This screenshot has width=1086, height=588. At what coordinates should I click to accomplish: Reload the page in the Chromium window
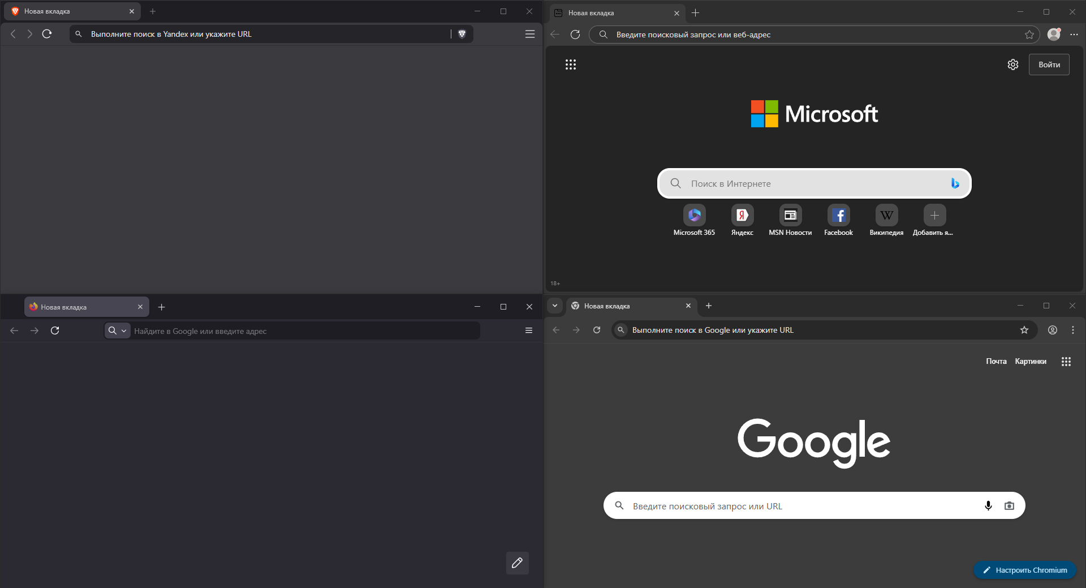pos(597,330)
